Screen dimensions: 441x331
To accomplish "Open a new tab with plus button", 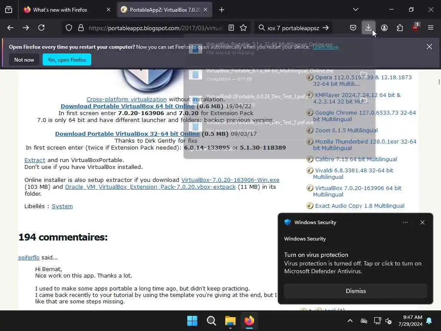I will click(222, 10).
